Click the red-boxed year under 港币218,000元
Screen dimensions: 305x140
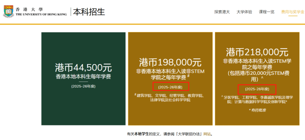pos(257,89)
